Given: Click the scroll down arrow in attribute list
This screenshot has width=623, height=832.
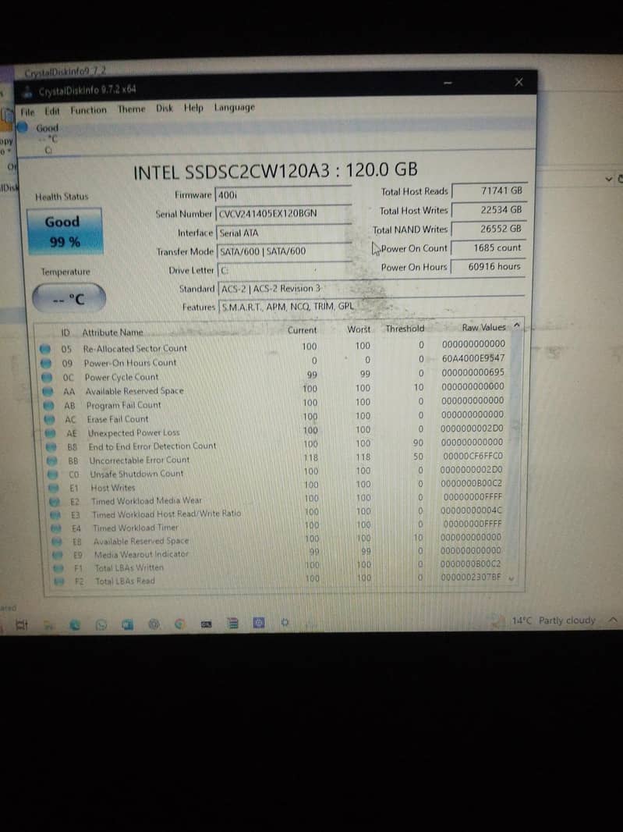Looking at the screenshot, I should coord(514,579).
